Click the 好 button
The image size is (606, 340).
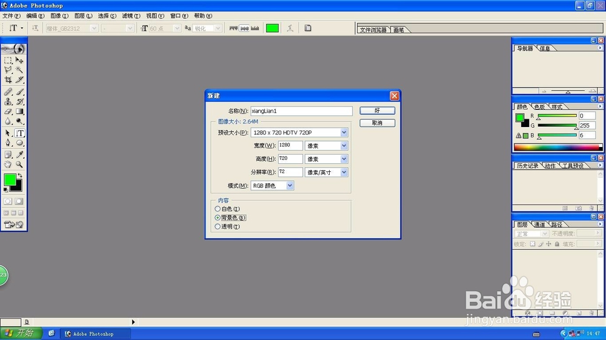click(377, 111)
